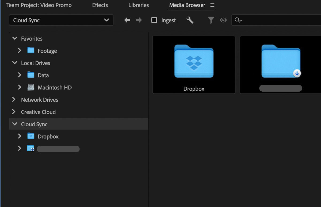Screen dimensions: 321x207
Task: Open the Cloud Sync location dropdown
Action: pyautogui.click(x=61, y=20)
